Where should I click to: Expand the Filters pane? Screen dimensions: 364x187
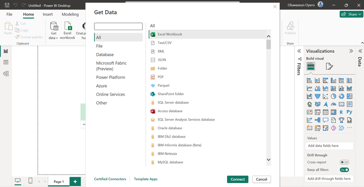point(299,51)
